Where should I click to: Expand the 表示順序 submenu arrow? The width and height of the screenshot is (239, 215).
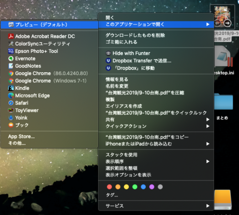[x=208, y=161]
